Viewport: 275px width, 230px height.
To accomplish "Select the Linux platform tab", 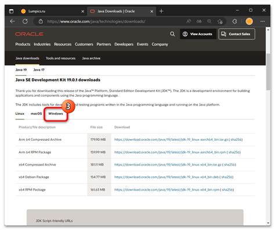I will 20,114.
